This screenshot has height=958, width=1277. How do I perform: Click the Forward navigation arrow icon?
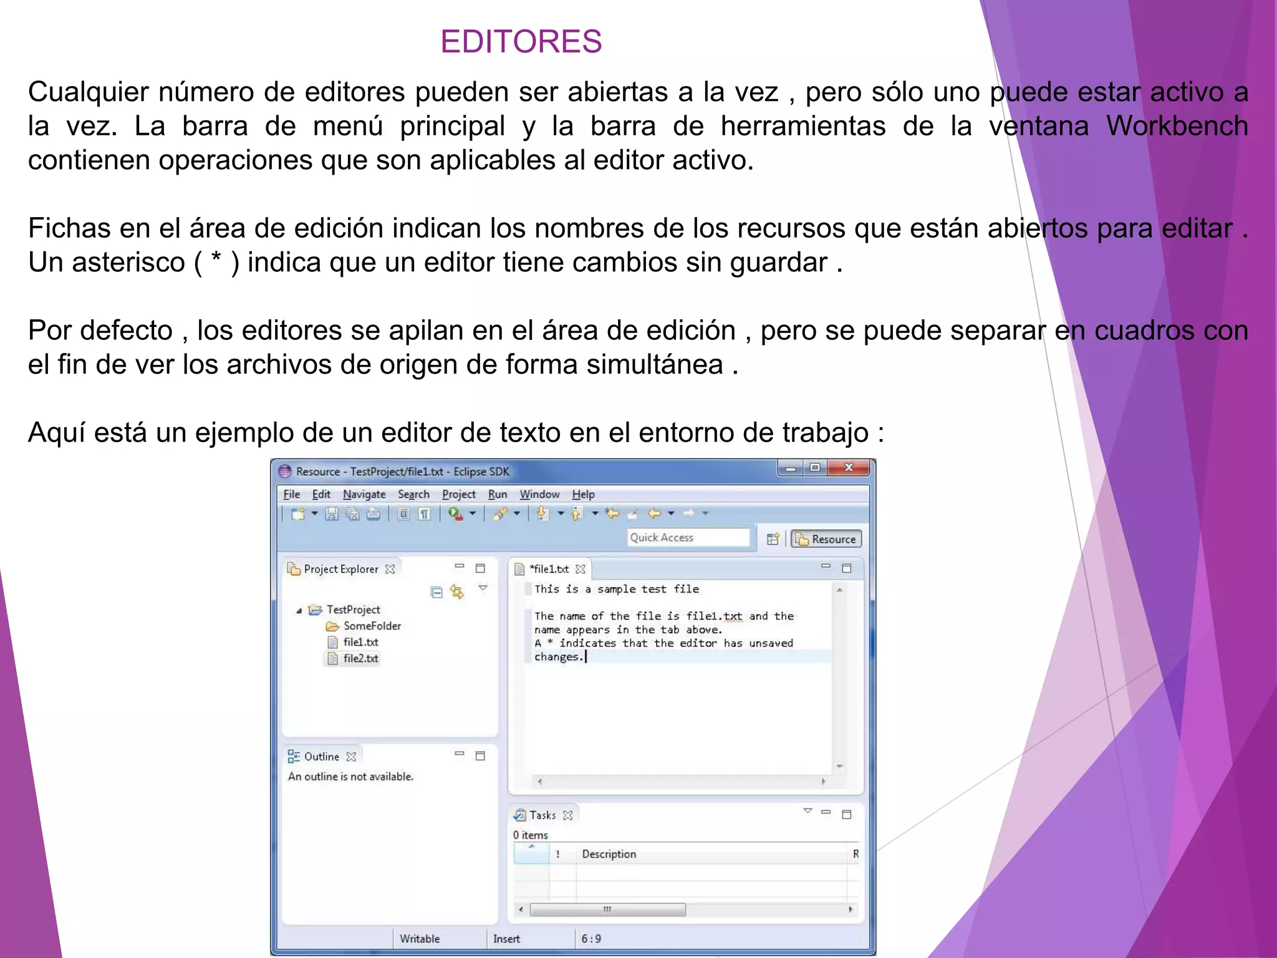pos(688,513)
